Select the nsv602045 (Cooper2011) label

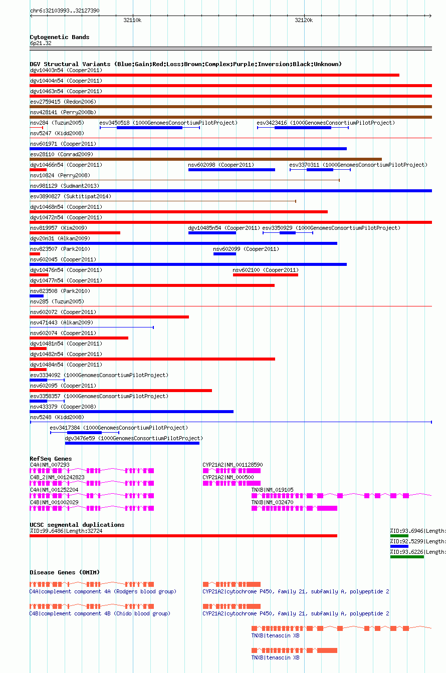tap(63, 259)
